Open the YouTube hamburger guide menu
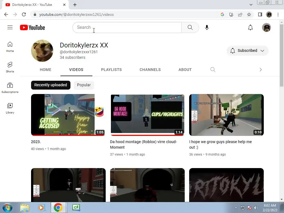Image resolution: width=284 pixels, height=213 pixels. [10, 27]
